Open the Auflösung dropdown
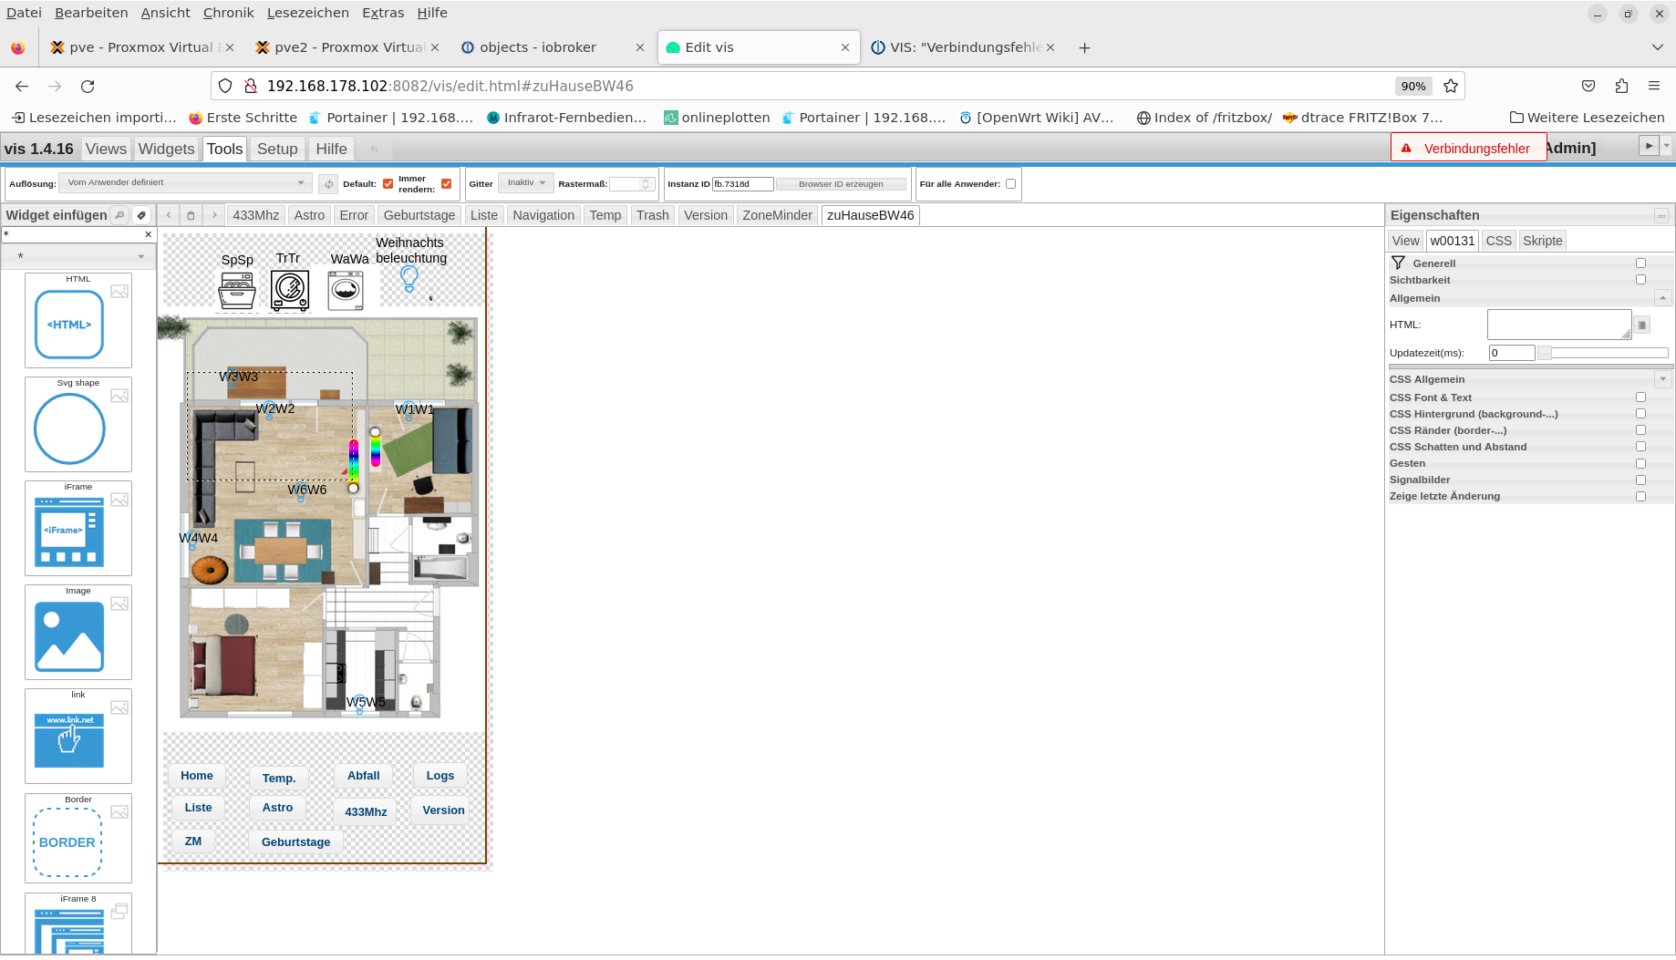Screen dimensions: 1676x960 pyautogui.click(x=185, y=182)
